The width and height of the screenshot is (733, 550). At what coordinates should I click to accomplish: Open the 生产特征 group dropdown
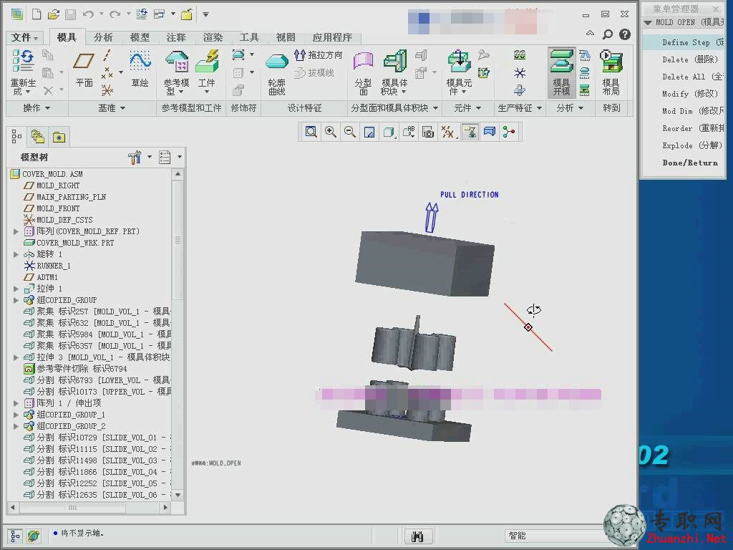tap(520, 108)
